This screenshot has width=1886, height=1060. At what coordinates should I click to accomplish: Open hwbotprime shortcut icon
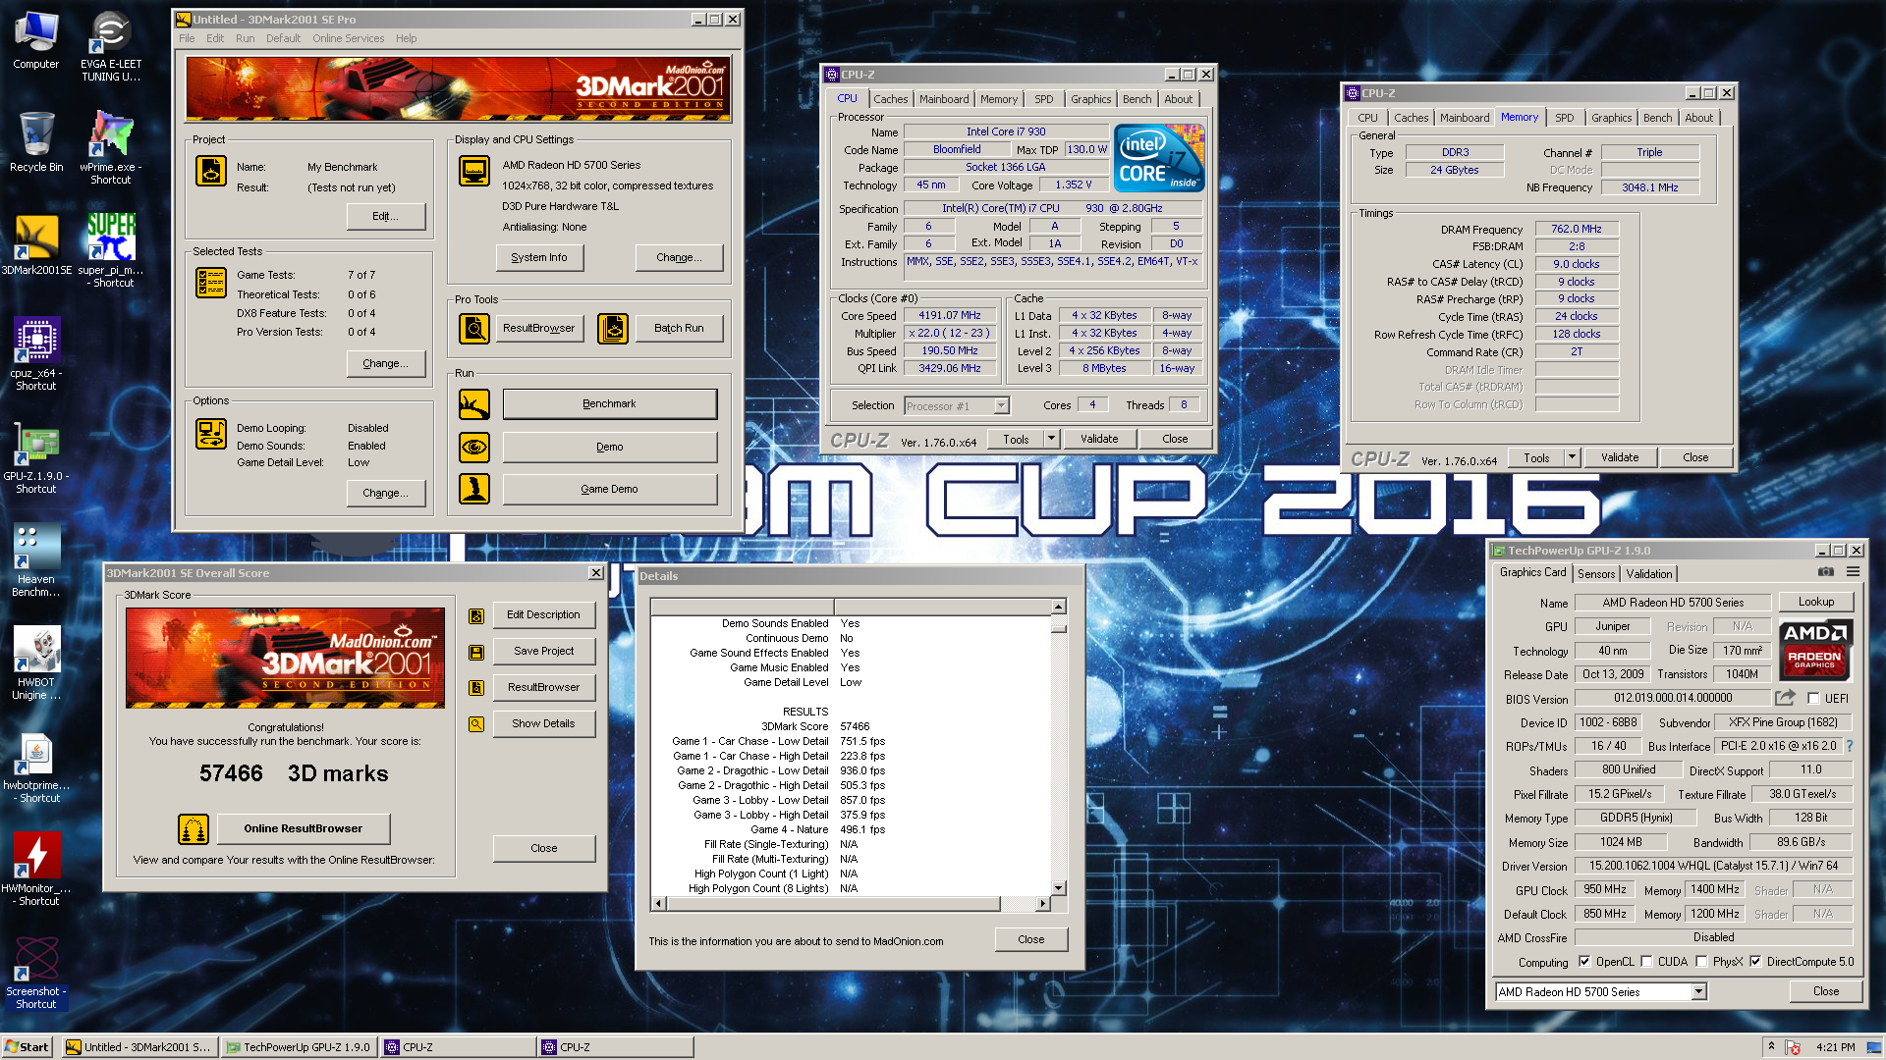click(36, 768)
